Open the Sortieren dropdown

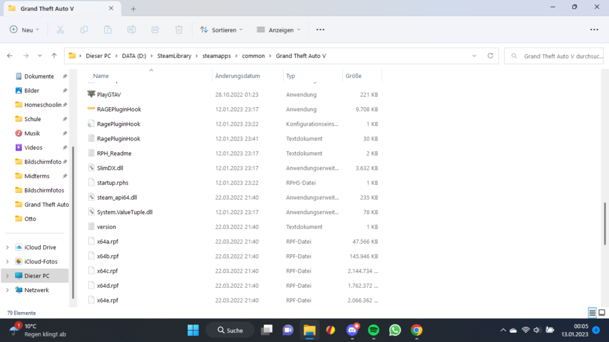[222, 30]
